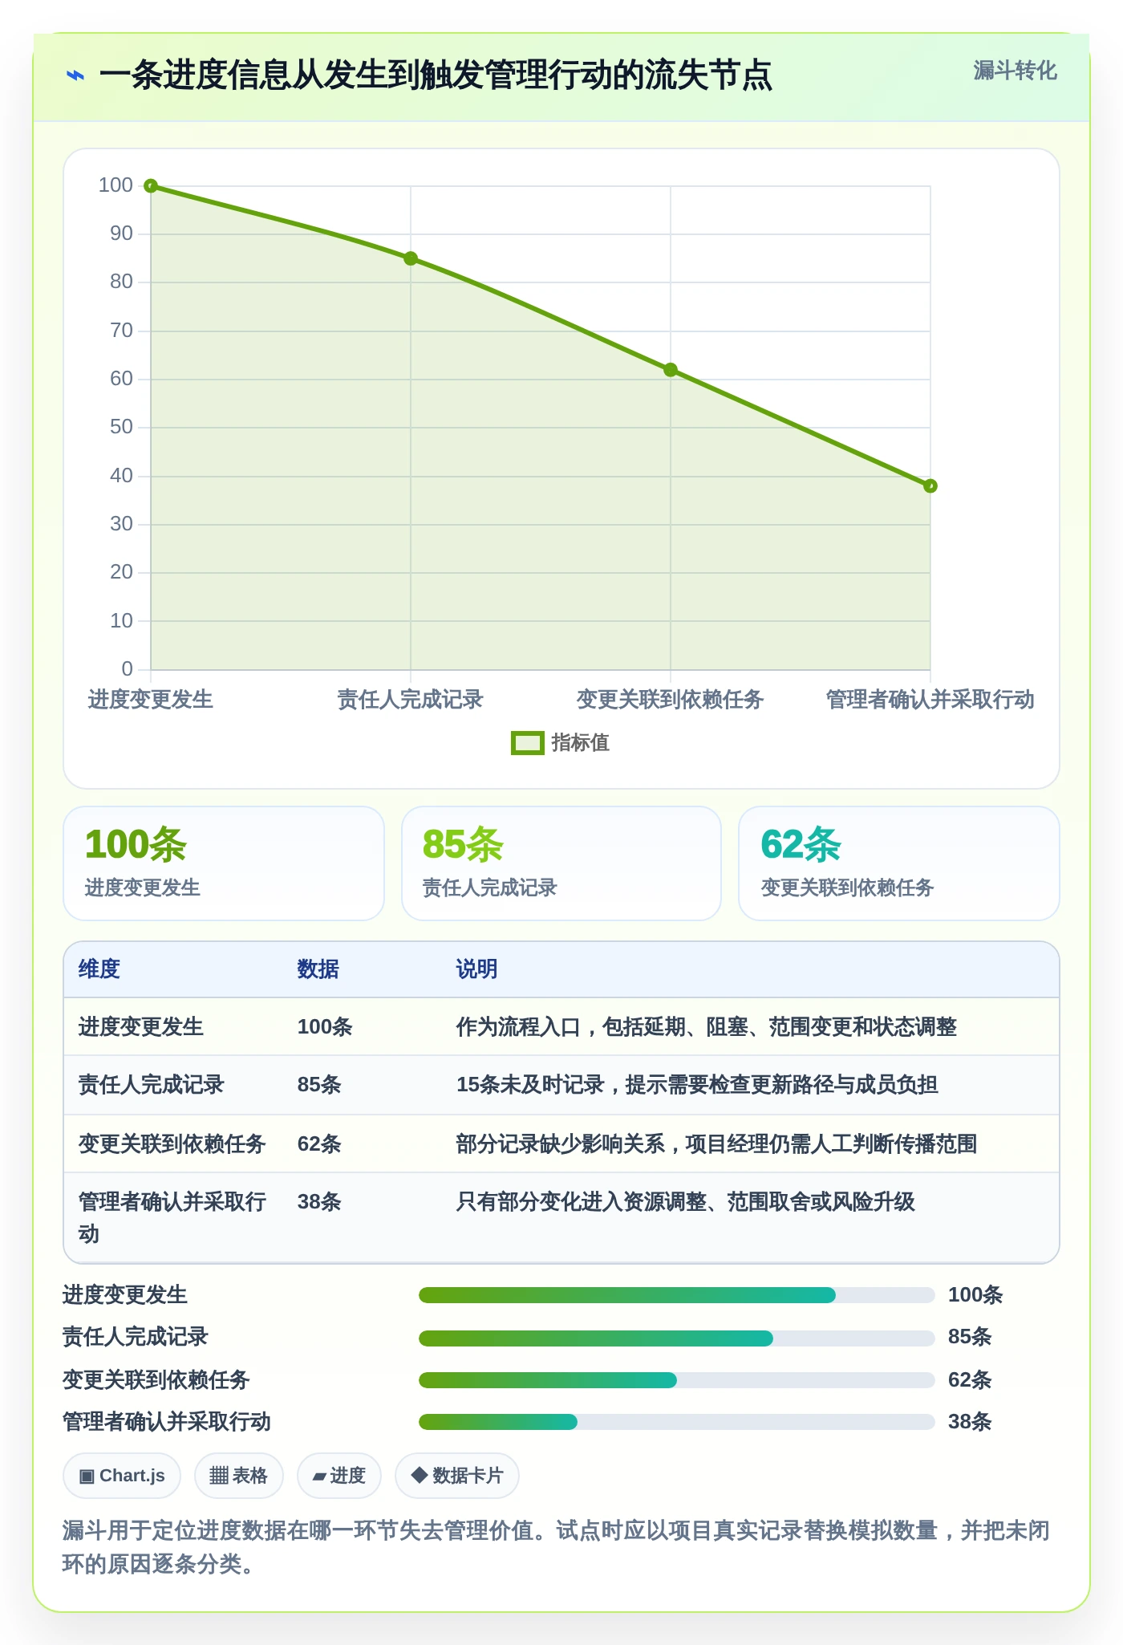Click the 38条 table data cell
1123x1645 pixels.
click(x=319, y=1202)
